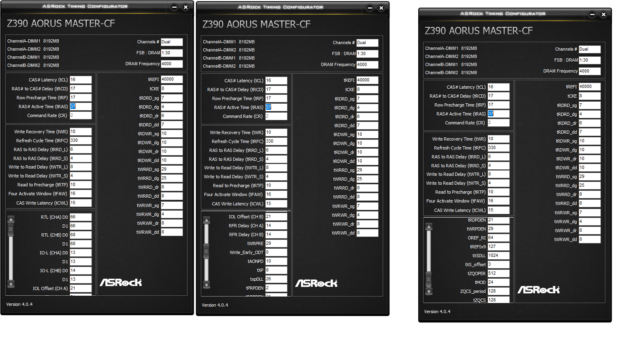
Task: Click Version 4.0.4 text in middle window
Action: [x=215, y=305]
